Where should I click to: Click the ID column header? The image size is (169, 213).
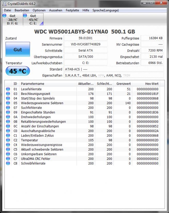click(15, 84)
